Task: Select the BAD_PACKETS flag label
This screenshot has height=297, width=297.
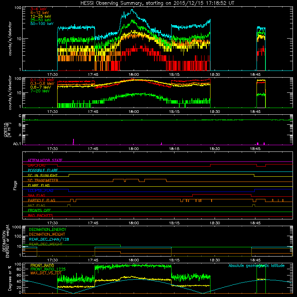Action: click(x=40, y=215)
